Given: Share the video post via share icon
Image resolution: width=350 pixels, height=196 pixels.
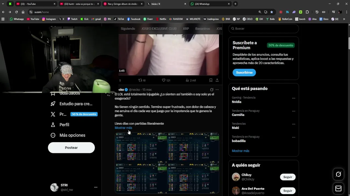Looking at the screenshot, I should pyautogui.click(x=217, y=80).
